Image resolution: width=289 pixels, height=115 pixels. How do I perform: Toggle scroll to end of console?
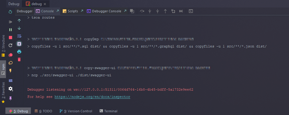click(19, 44)
